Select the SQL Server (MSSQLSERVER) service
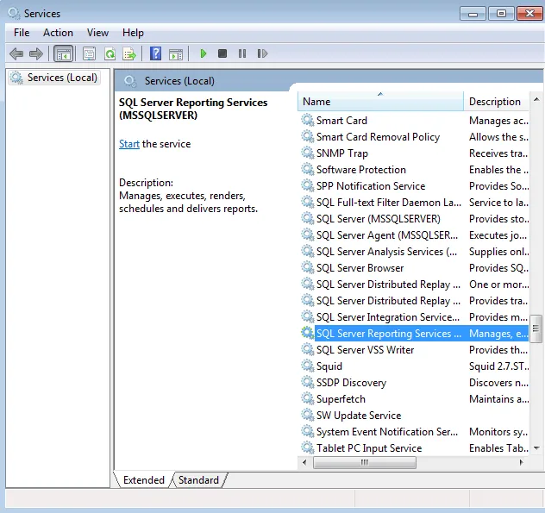The width and height of the screenshot is (545, 513). (414, 219)
